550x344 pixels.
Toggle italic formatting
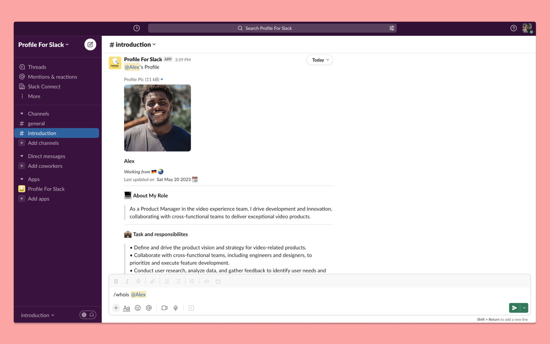pos(127,281)
